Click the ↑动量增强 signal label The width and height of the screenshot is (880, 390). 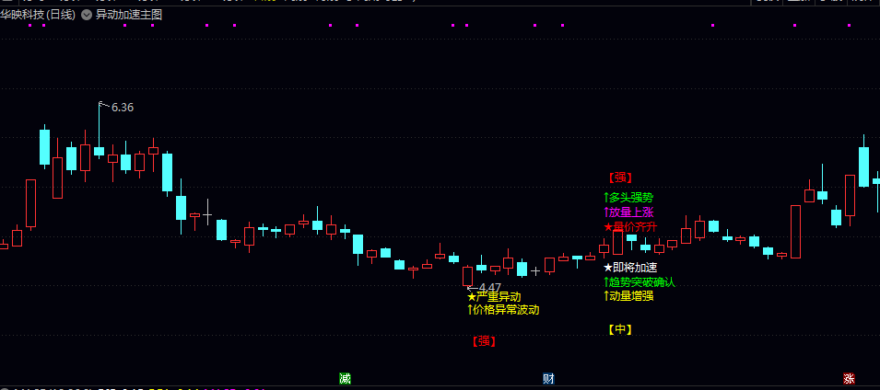[628, 296]
